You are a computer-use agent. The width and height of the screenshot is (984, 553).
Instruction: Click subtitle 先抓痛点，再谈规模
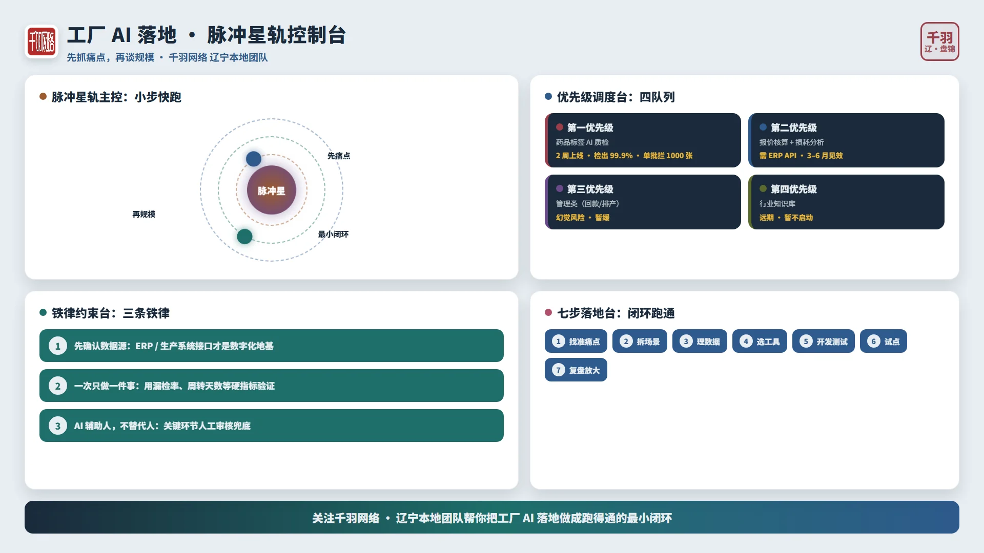[x=110, y=57]
